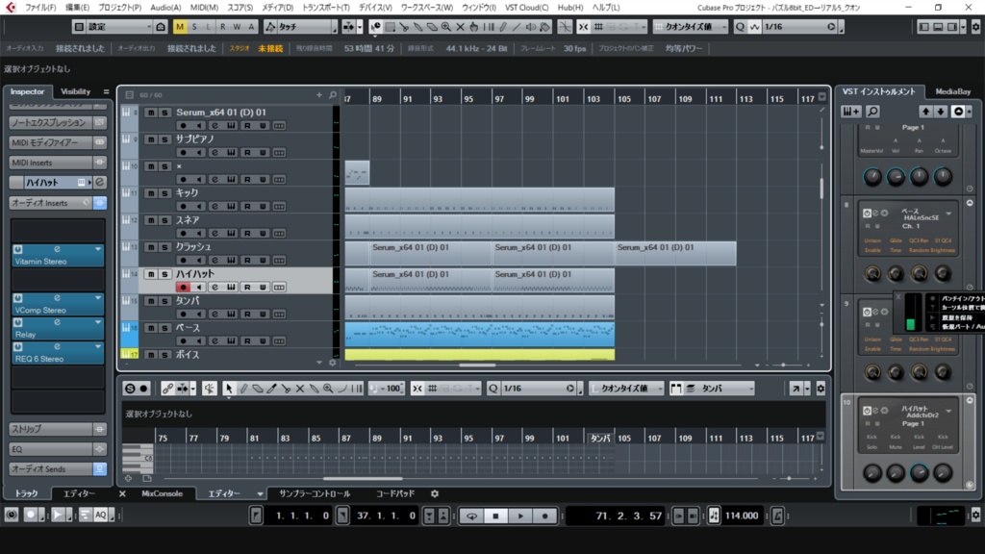Image resolution: width=985 pixels, height=554 pixels.
Task: Toggle Read automation on クラッシュ track
Action: point(247,261)
